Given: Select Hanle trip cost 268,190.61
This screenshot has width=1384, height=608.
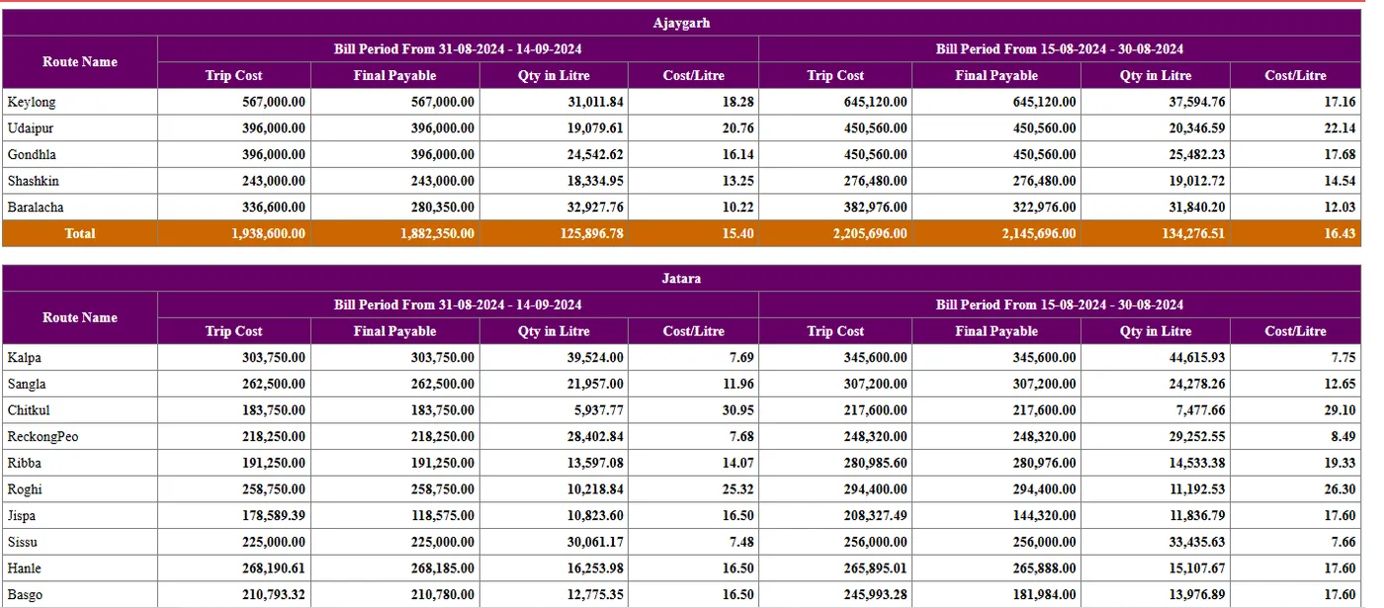Looking at the screenshot, I should click(x=274, y=568).
